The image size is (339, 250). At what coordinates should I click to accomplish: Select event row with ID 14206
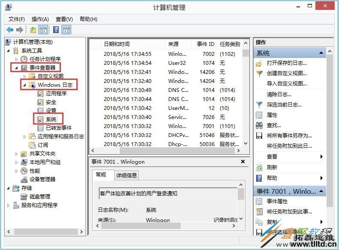point(166,72)
